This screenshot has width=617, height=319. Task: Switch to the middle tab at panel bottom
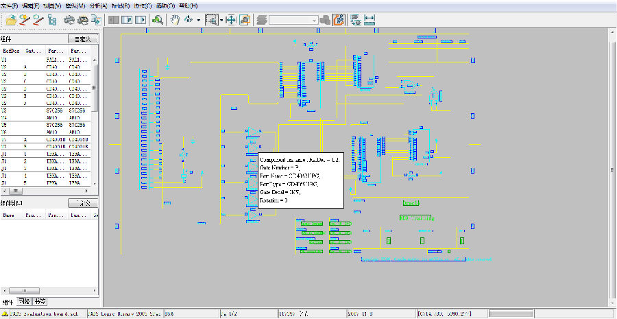coord(24,302)
